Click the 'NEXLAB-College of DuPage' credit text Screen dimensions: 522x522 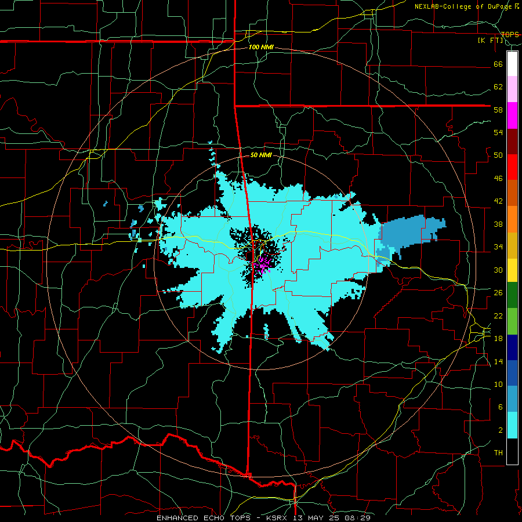pyautogui.click(x=464, y=6)
